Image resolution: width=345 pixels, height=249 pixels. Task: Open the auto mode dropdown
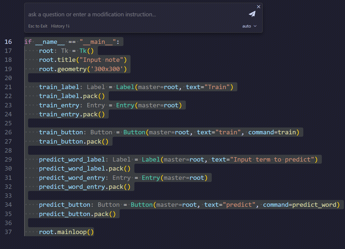249,26
